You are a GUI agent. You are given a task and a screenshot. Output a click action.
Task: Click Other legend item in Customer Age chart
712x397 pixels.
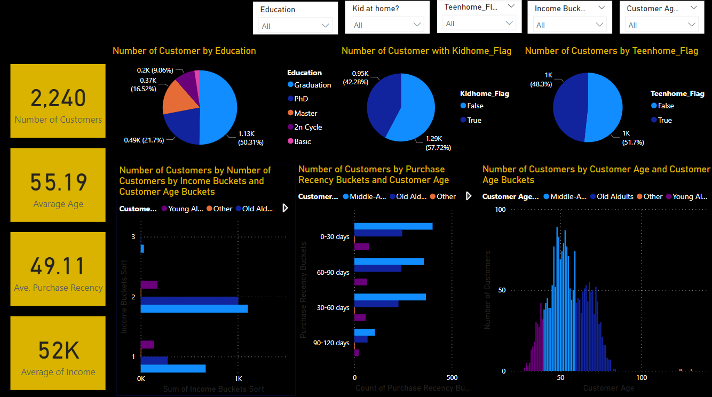coord(649,196)
